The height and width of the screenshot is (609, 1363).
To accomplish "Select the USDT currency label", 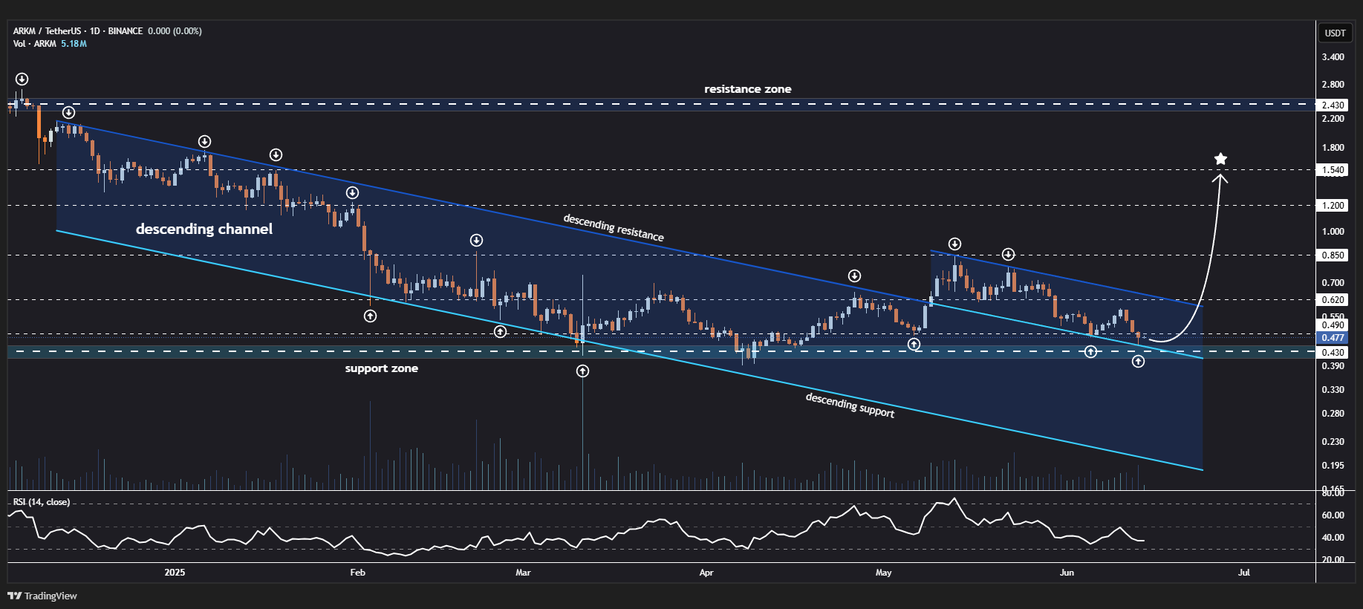I will point(1335,33).
